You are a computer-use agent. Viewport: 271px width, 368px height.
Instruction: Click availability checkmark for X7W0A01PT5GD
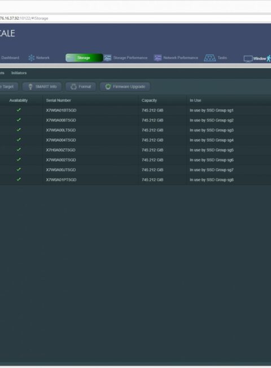click(x=19, y=179)
